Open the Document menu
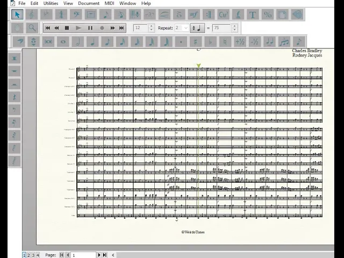Image resolution: width=344 pixels, height=258 pixels. (x=89, y=3)
